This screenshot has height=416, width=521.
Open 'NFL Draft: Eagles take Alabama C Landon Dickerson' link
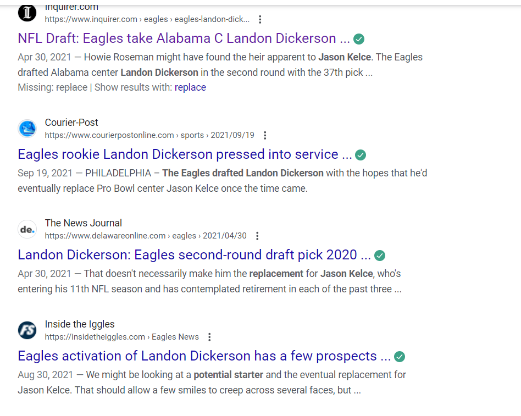click(x=184, y=38)
